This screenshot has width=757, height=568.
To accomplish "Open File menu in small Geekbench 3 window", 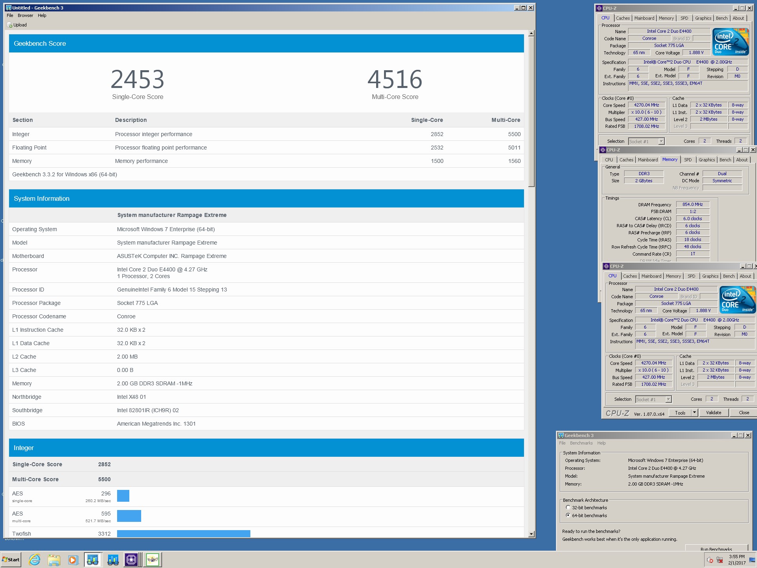I will coord(562,443).
